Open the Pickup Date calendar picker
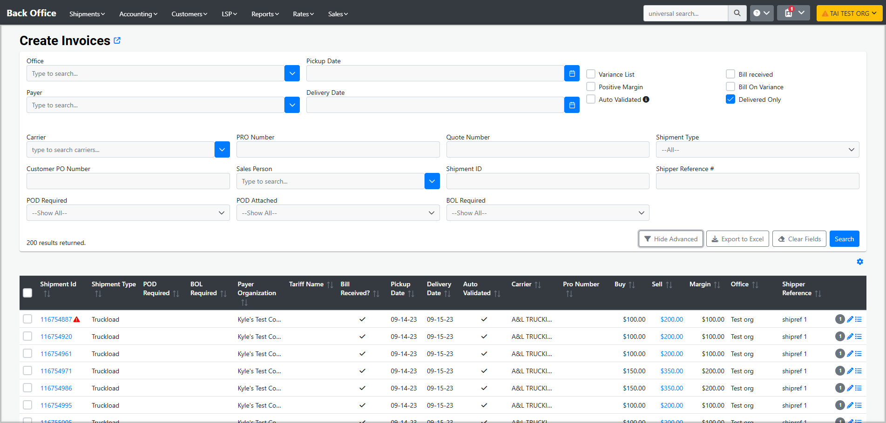This screenshot has height=423, width=886. [572, 73]
